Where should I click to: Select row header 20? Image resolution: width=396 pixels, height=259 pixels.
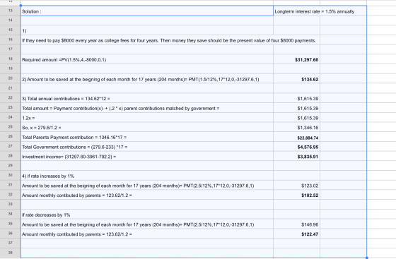pyautogui.click(x=10, y=78)
